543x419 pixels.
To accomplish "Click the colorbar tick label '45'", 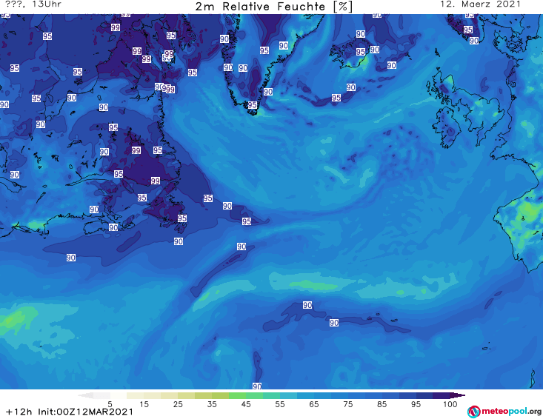I will [x=245, y=404].
